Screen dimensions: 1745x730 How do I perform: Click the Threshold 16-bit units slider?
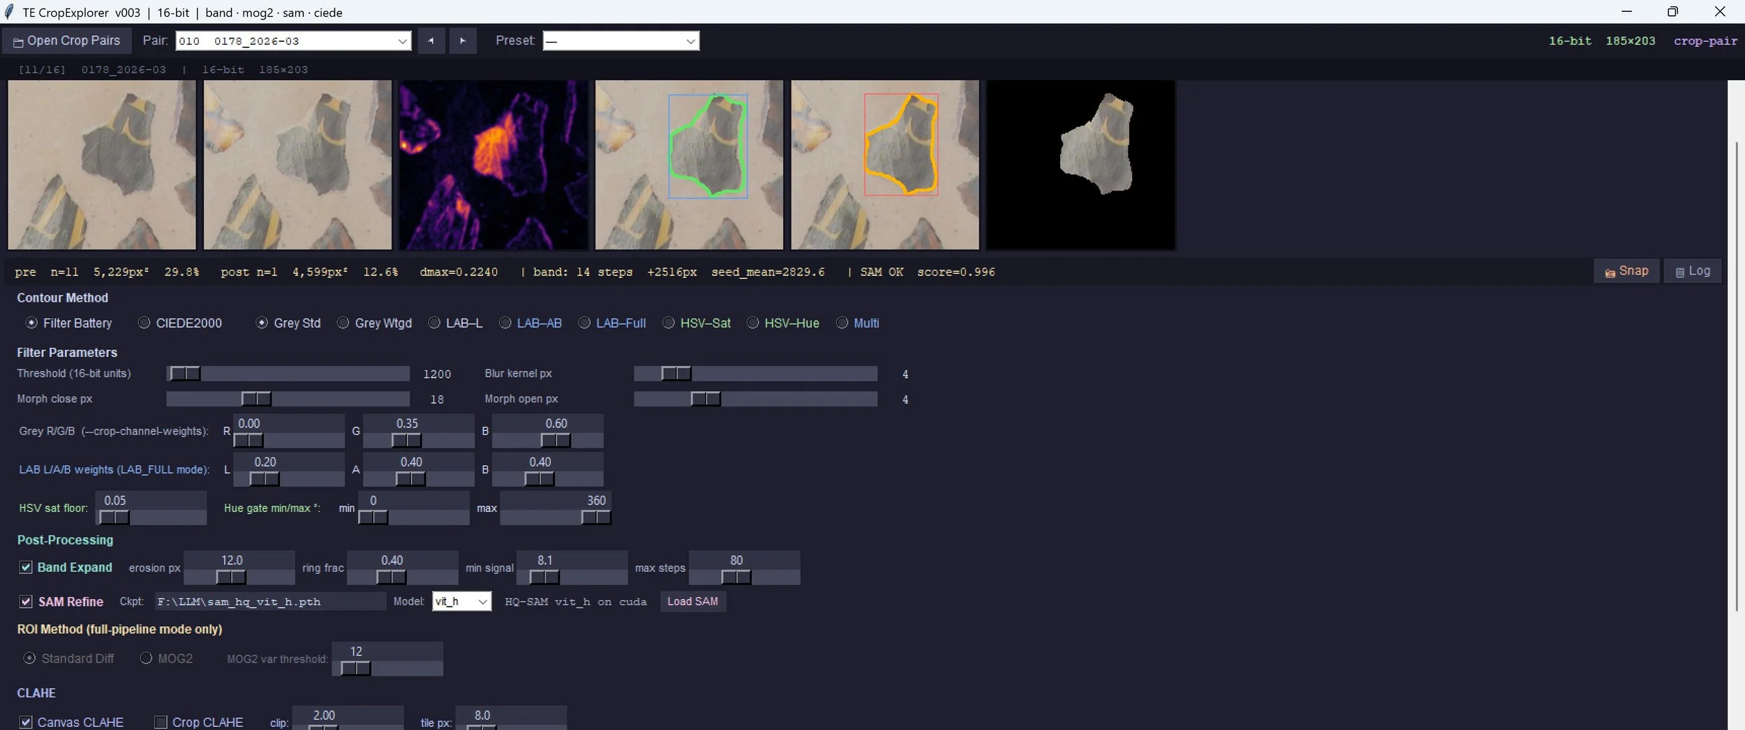pyautogui.click(x=288, y=374)
